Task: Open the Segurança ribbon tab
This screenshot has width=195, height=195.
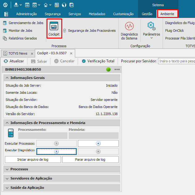Action: coord(53,14)
